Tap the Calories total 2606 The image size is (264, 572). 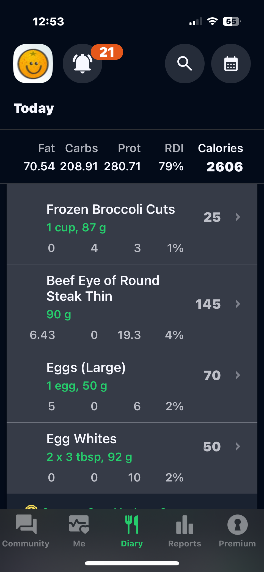click(x=225, y=167)
